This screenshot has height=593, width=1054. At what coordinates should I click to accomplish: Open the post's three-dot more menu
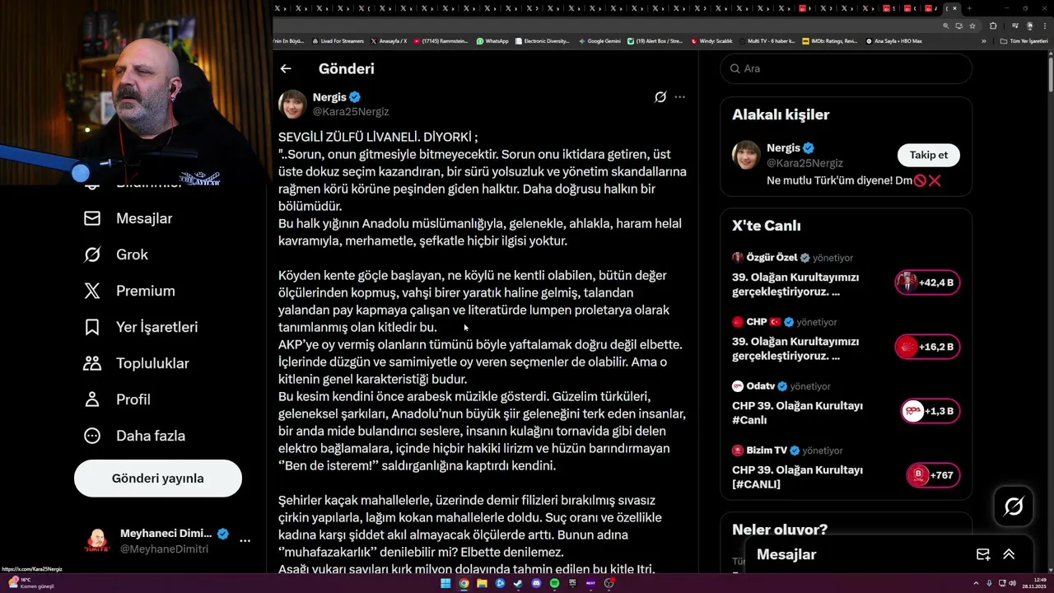click(679, 97)
